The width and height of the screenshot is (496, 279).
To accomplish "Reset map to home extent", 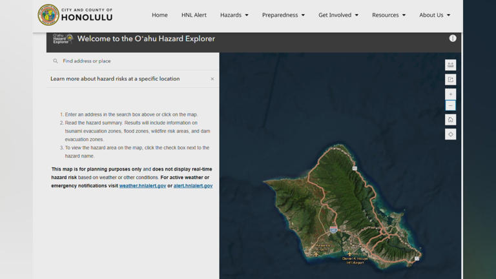I will 450,120.
